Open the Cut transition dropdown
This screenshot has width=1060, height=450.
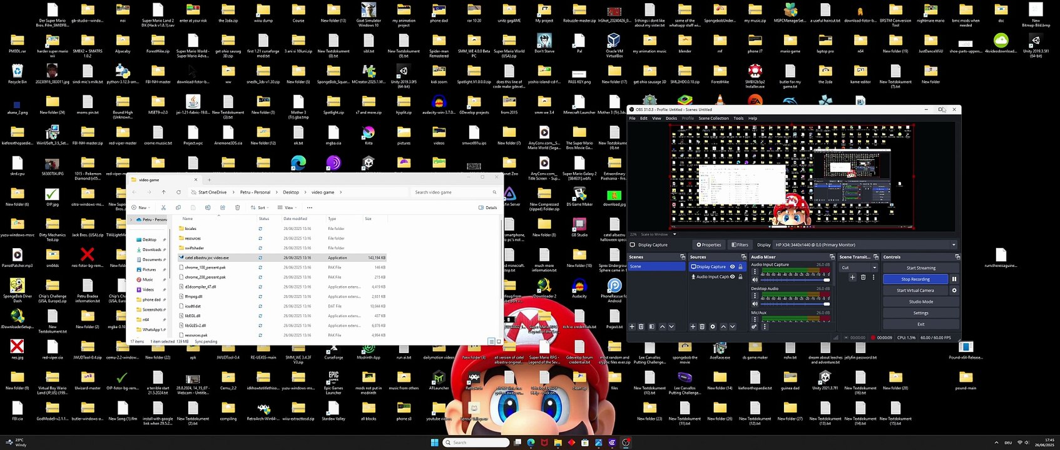point(859,267)
